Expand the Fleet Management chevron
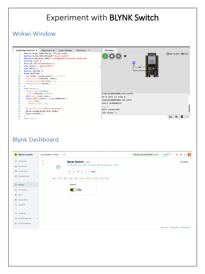This screenshot has width=205, height=274. click(37, 218)
